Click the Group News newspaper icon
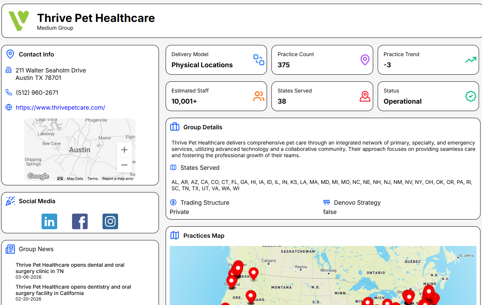 [x=10, y=249]
